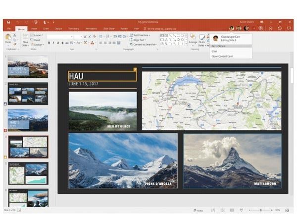Screen dimensions: 297x223
Task: Click the Paste clipboard icon
Action: [x=8, y=37]
